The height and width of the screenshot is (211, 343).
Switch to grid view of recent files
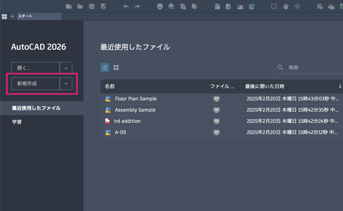click(x=116, y=67)
